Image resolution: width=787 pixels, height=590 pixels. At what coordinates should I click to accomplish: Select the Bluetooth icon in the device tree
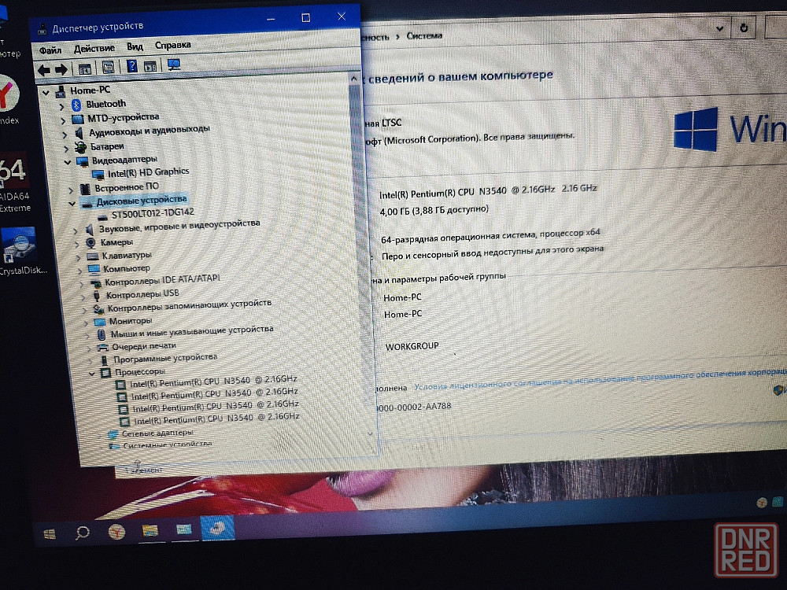(76, 105)
